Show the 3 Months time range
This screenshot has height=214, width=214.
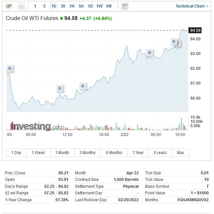pos(87,153)
